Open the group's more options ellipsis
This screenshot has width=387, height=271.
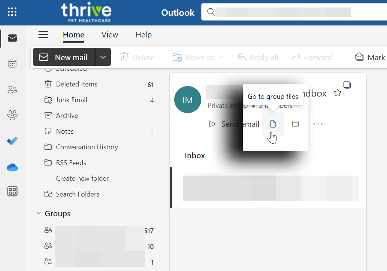[x=318, y=124]
